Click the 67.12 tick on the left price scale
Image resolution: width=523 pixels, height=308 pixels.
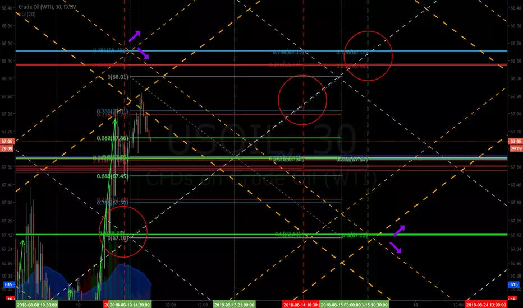click(x=7, y=235)
